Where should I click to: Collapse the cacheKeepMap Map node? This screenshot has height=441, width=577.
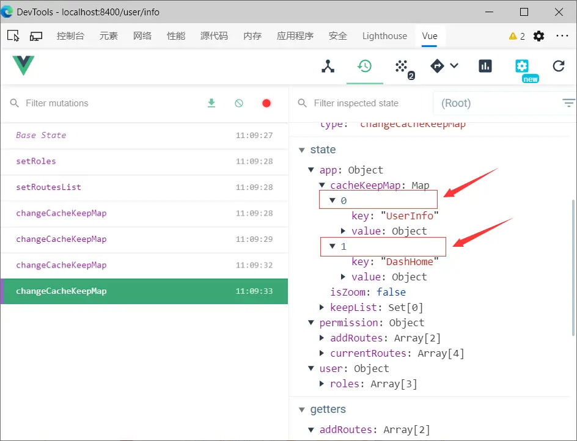click(x=322, y=185)
